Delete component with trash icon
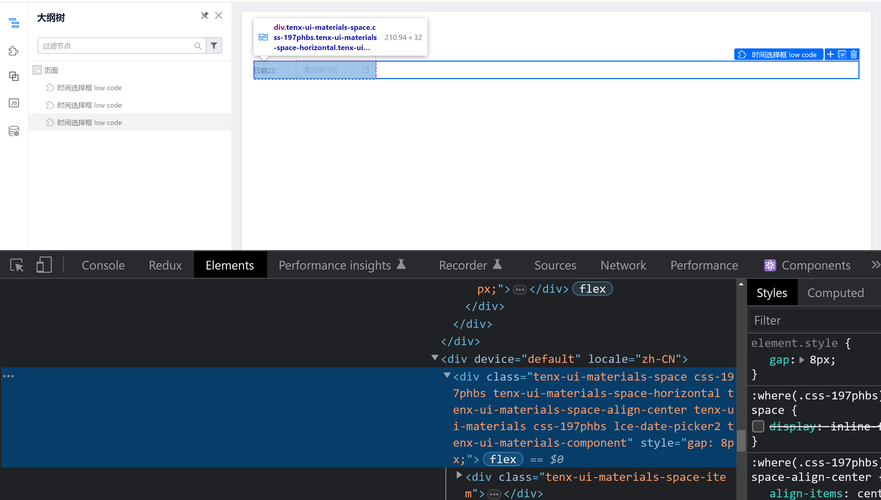This screenshot has height=500, width=881. (854, 54)
